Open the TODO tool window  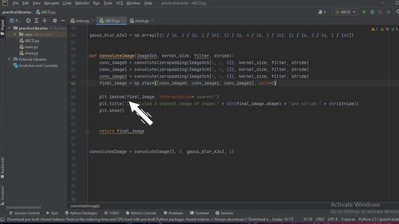click(x=112, y=213)
